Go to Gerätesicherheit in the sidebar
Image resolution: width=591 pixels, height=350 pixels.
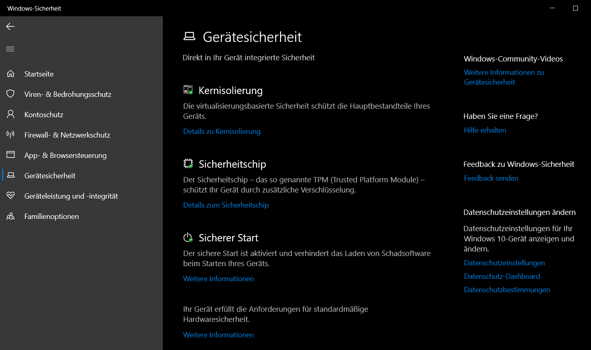click(50, 176)
